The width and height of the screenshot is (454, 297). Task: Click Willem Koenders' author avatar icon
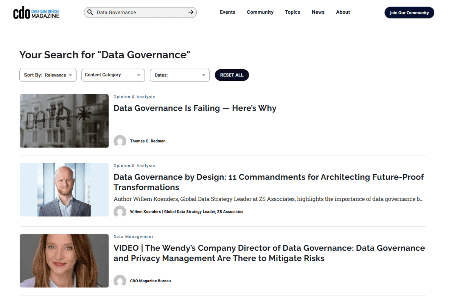click(x=120, y=212)
